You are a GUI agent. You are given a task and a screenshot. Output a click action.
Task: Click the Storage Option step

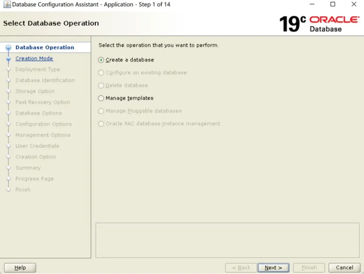pos(35,91)
